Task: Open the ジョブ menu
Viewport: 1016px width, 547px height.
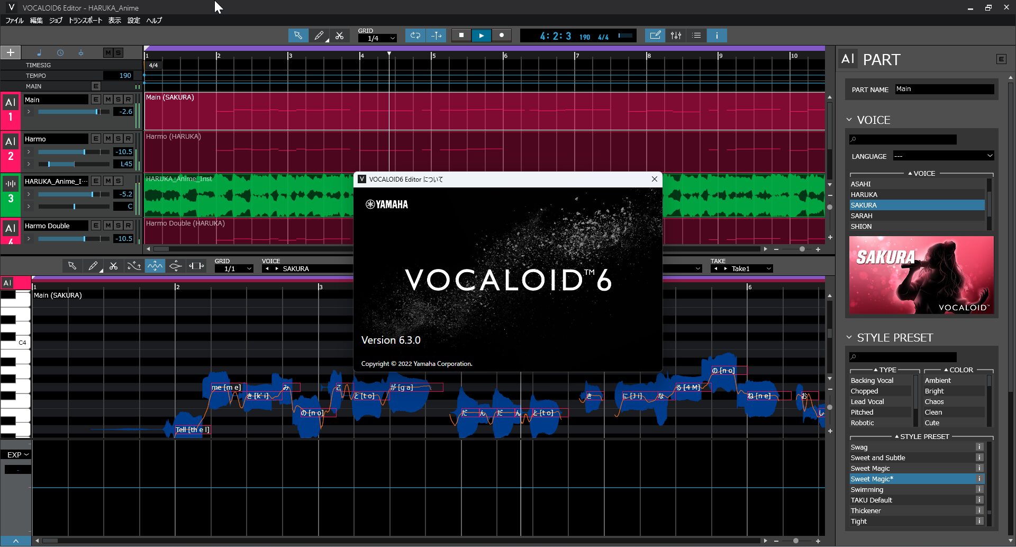Action: pos(56,20)
